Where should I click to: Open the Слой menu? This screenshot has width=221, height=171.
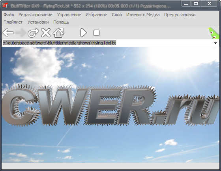coord(117,15)
